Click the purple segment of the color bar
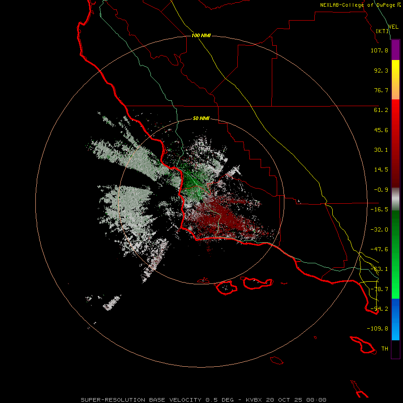The width and height of the screenshot is (403, 403). 395,50
